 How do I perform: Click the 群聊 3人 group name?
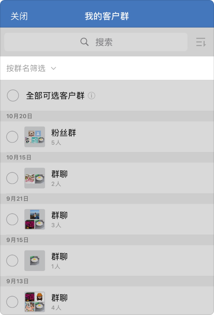coord(59,215)
